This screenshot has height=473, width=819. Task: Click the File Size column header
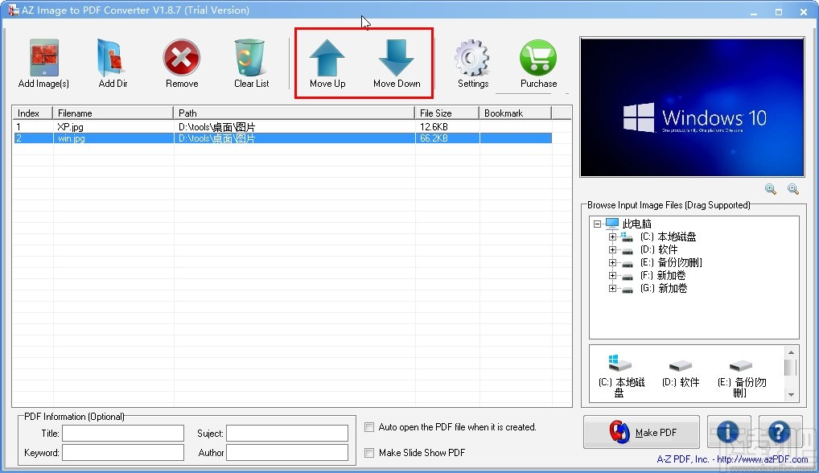point(446,113)
